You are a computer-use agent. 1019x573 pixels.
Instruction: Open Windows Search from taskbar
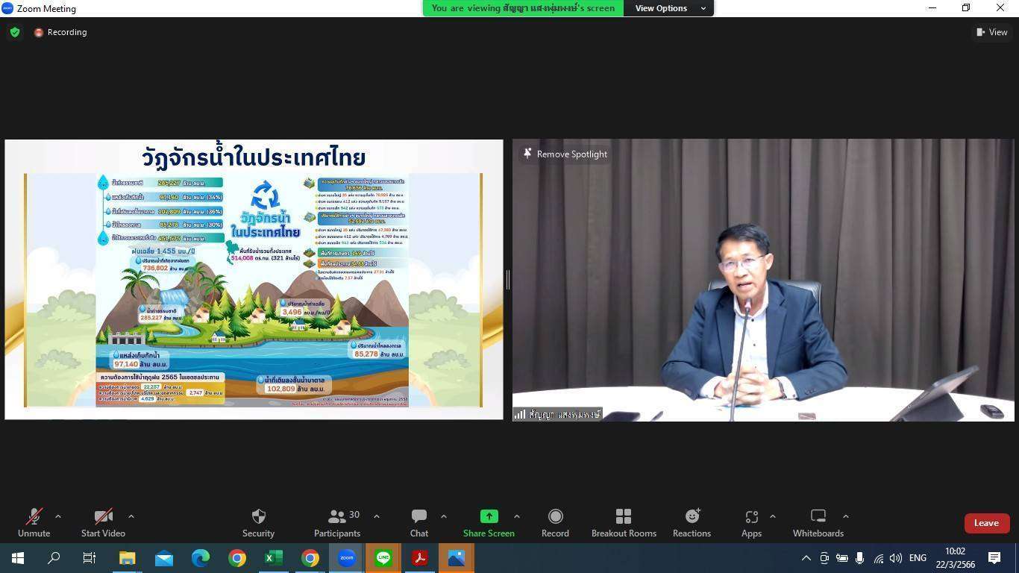tap(54, 558)
